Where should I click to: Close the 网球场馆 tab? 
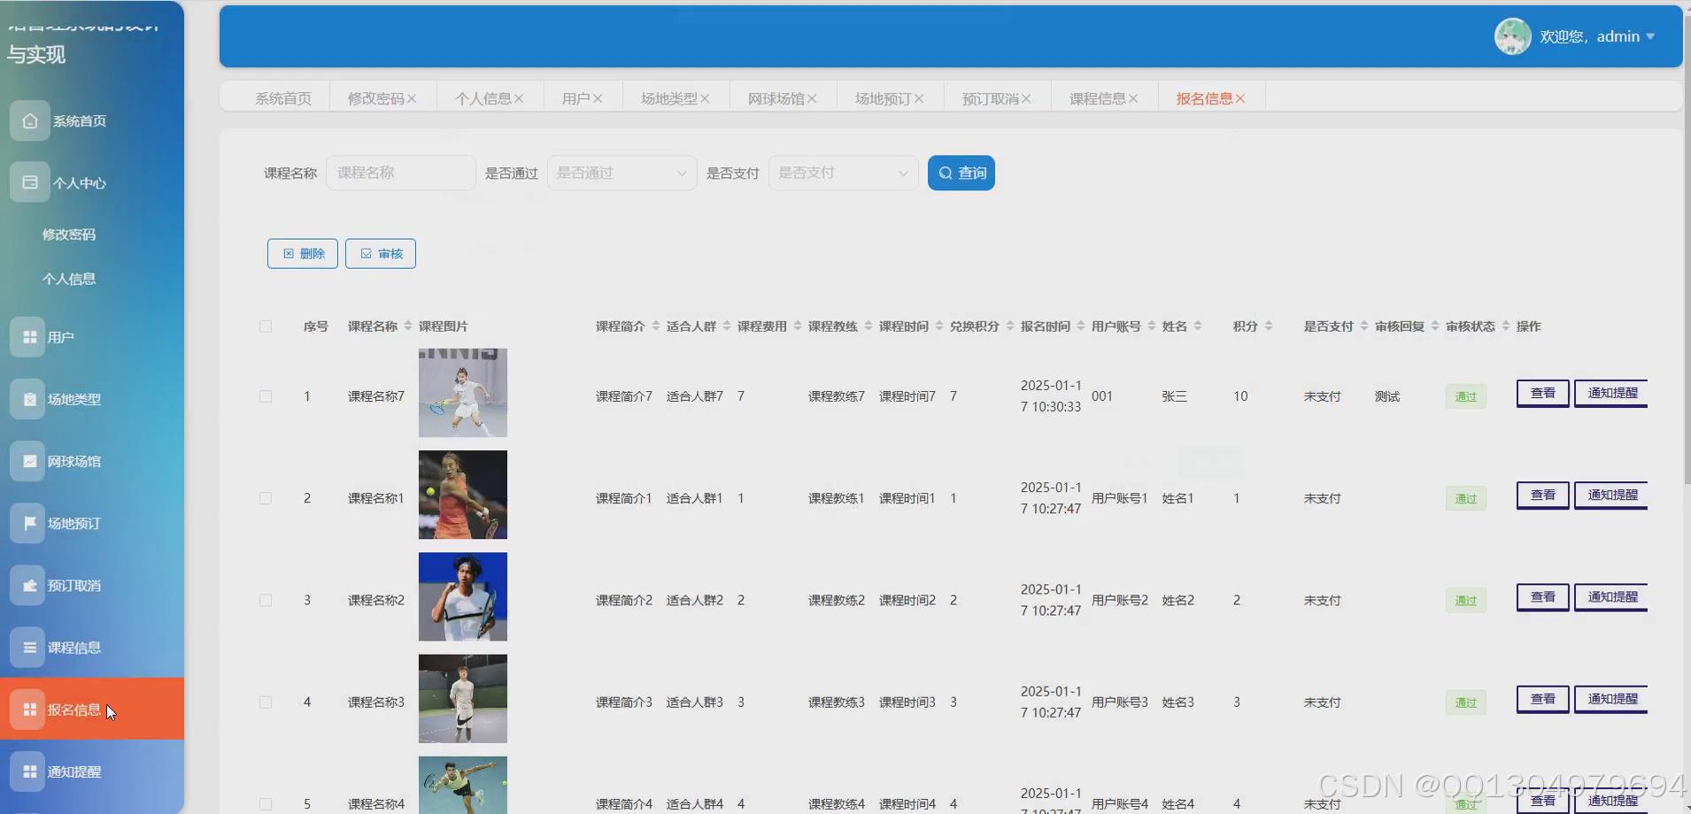[812, 99]
